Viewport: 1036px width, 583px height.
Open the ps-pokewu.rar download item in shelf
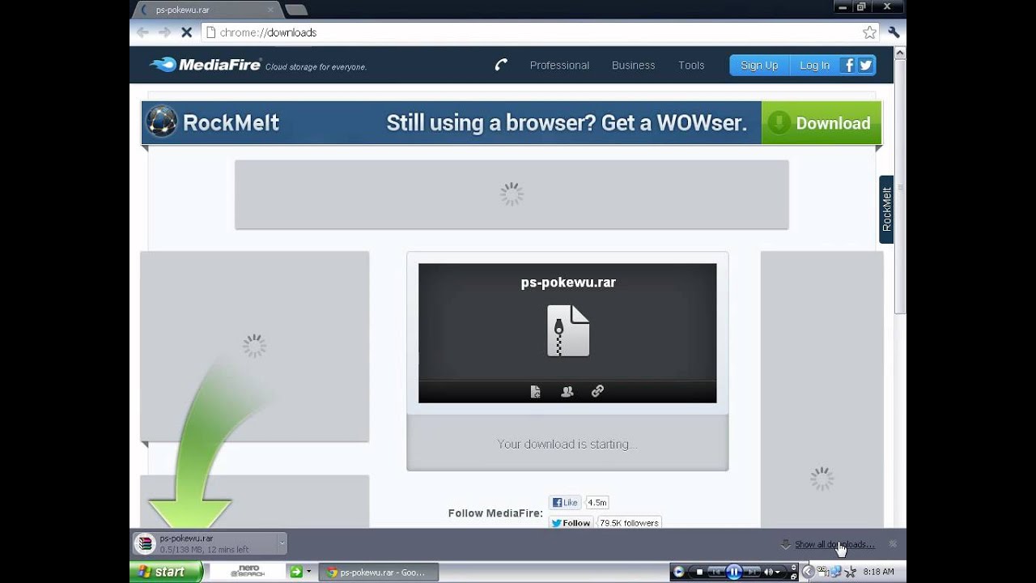(x=204, y=543)
